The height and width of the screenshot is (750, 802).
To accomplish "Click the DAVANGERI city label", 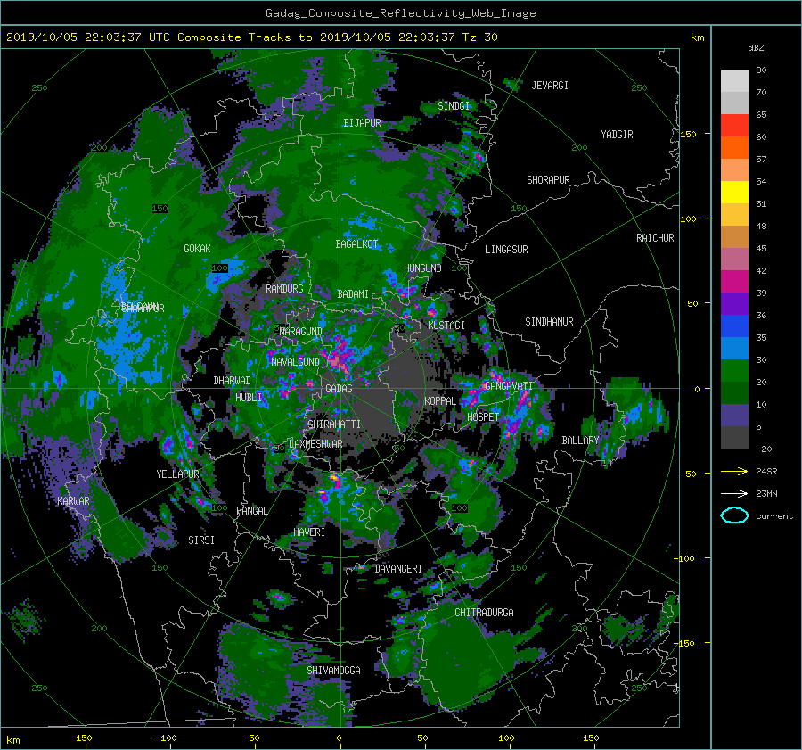I will pyautogui.click(x=398, y=569).
